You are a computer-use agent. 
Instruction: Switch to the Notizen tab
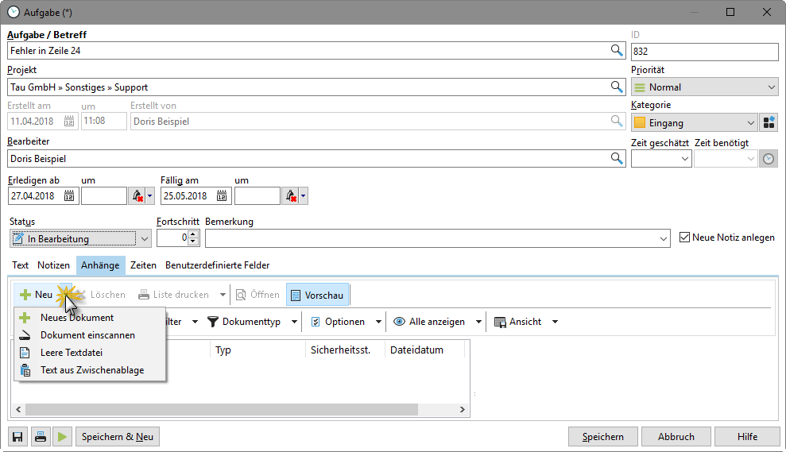(53, 265)
